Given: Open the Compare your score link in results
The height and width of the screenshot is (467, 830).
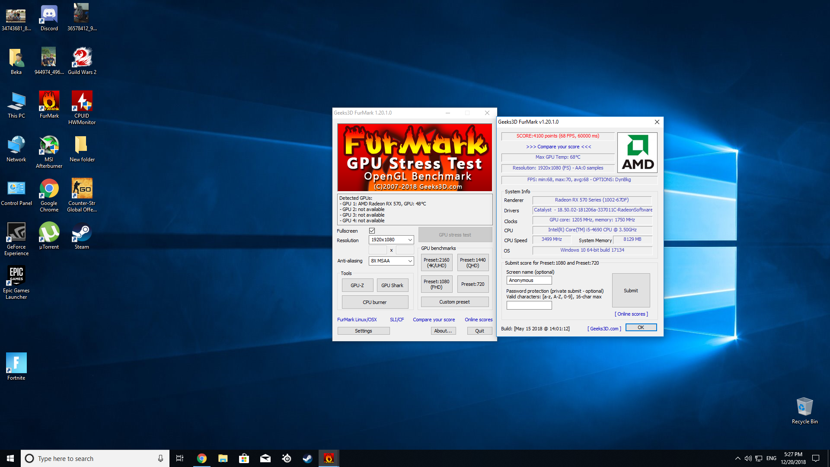Looking at the screenshot, I should pyautogui.click(x=558, y=147).
